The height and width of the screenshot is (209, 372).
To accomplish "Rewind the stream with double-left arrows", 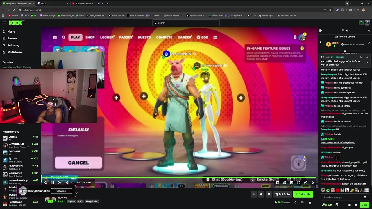I will coord(46,183).
